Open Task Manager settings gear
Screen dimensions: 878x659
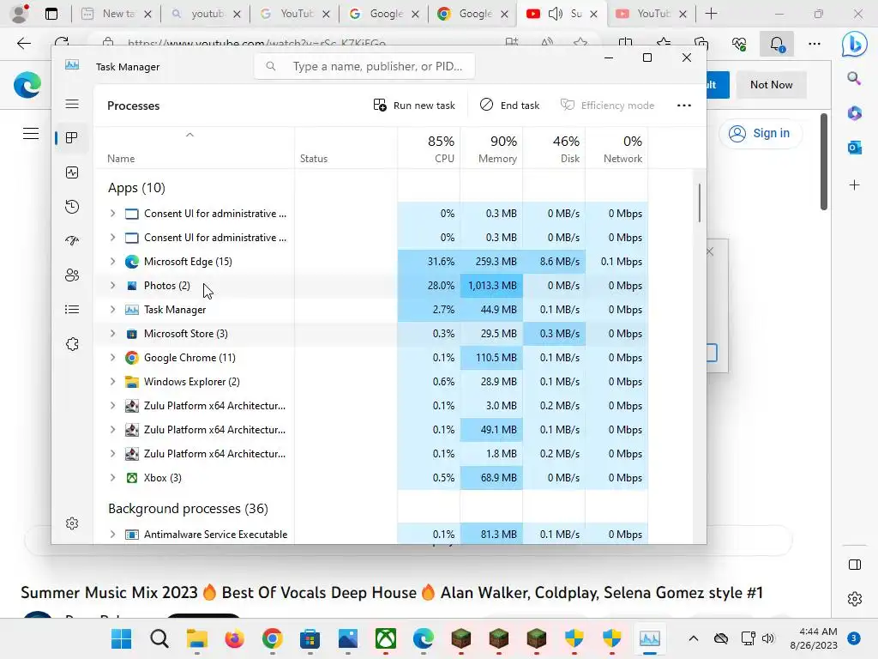point(72,523)
